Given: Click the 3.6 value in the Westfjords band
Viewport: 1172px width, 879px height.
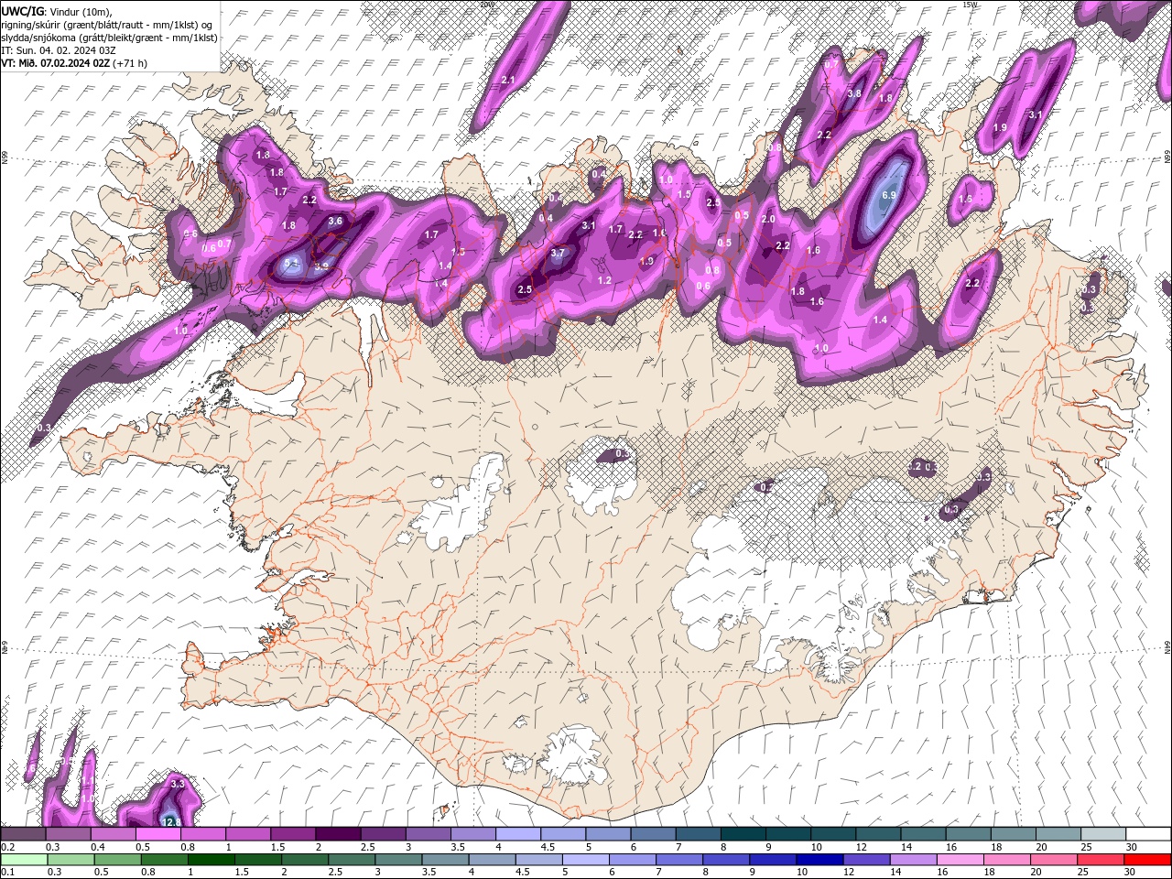Looking at the screenshot, I should tap(335, 221).
